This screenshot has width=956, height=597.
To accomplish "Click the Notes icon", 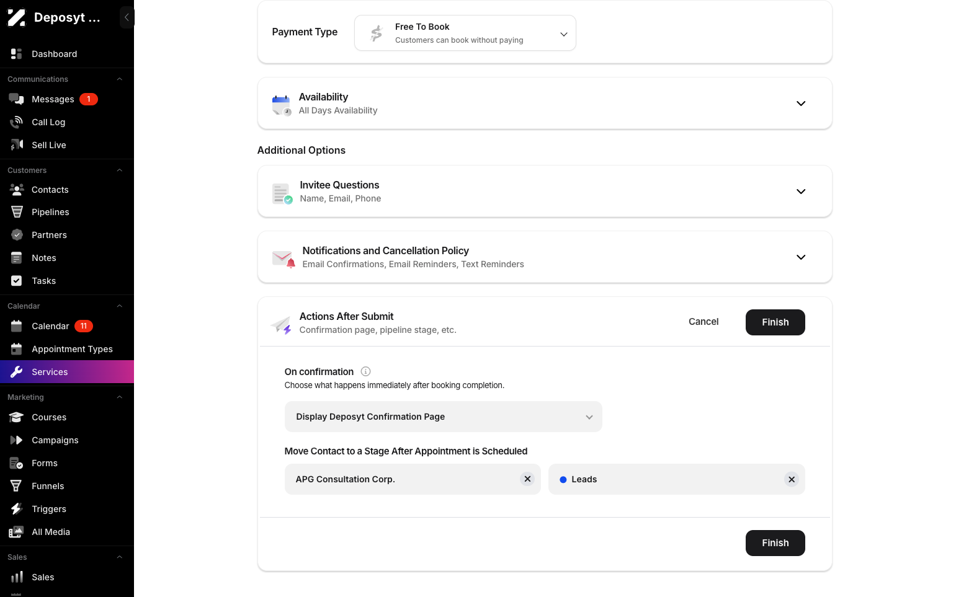I will pos(17,258).
